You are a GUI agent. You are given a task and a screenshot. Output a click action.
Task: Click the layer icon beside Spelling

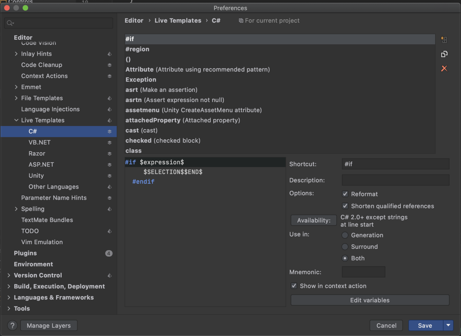click(109, 209)
